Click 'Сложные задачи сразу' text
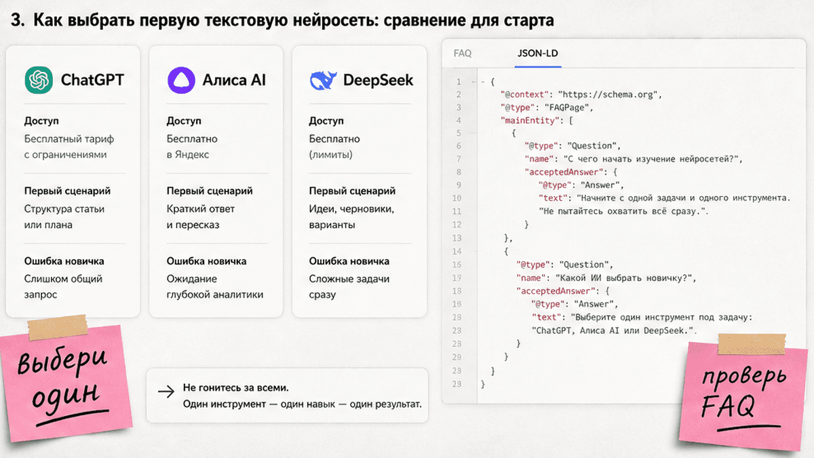Image resolution: width=814 pixels, height=458 pixels. click(x=349, y=287)
